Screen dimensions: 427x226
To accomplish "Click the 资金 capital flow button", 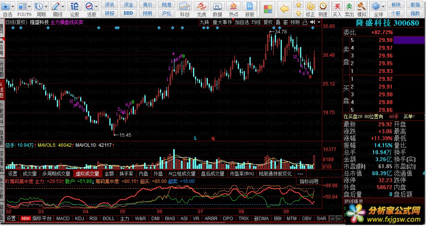I will 128,5.
